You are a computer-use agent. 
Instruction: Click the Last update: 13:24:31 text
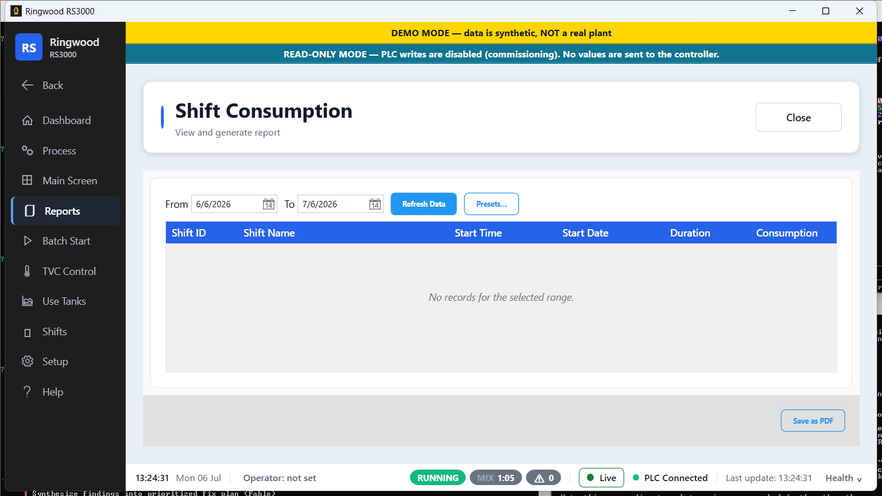tap(769, 478)
